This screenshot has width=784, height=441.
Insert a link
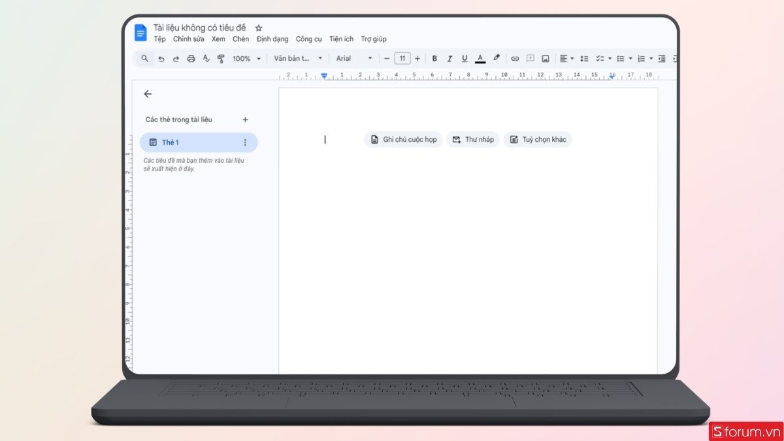tap(515, 59)
